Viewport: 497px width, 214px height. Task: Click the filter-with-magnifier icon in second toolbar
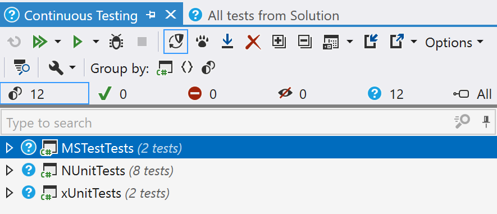tap(21, 67)
